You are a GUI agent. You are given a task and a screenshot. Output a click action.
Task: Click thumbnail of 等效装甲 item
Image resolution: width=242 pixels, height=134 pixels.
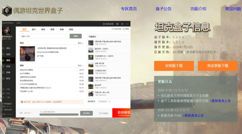pos(91,86)
